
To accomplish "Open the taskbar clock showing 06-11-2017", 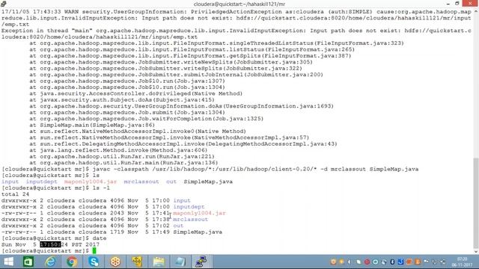I will [462, 262].
